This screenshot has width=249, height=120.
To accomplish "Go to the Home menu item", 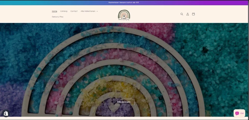I will point(54,11).
